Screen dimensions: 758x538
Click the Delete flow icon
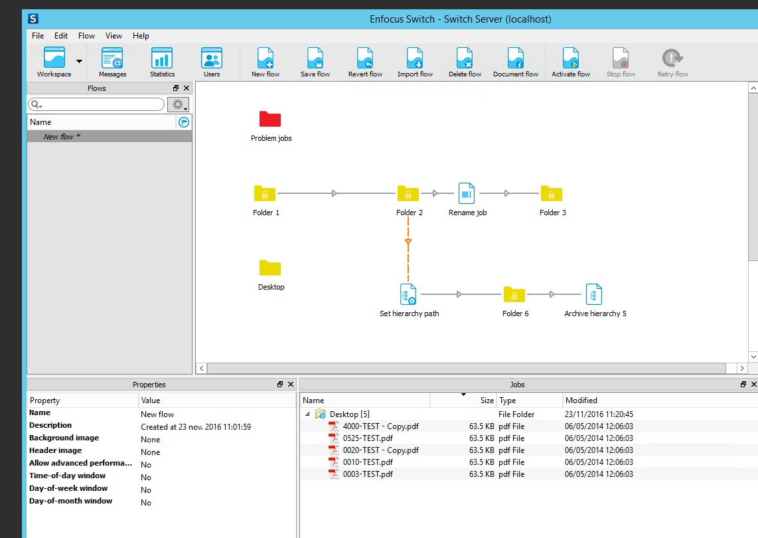pyautogui.click(x=465, y=62)
